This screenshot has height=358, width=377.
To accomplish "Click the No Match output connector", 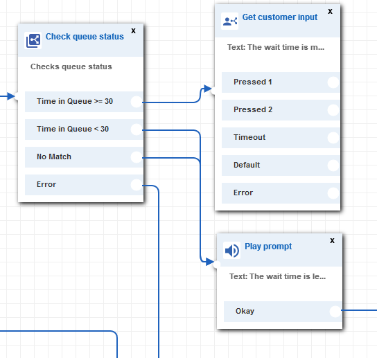I will [137, 157].
